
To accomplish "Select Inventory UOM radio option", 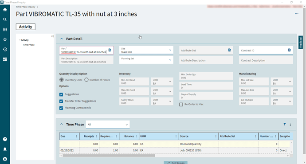I will click(x=62, y=80).
